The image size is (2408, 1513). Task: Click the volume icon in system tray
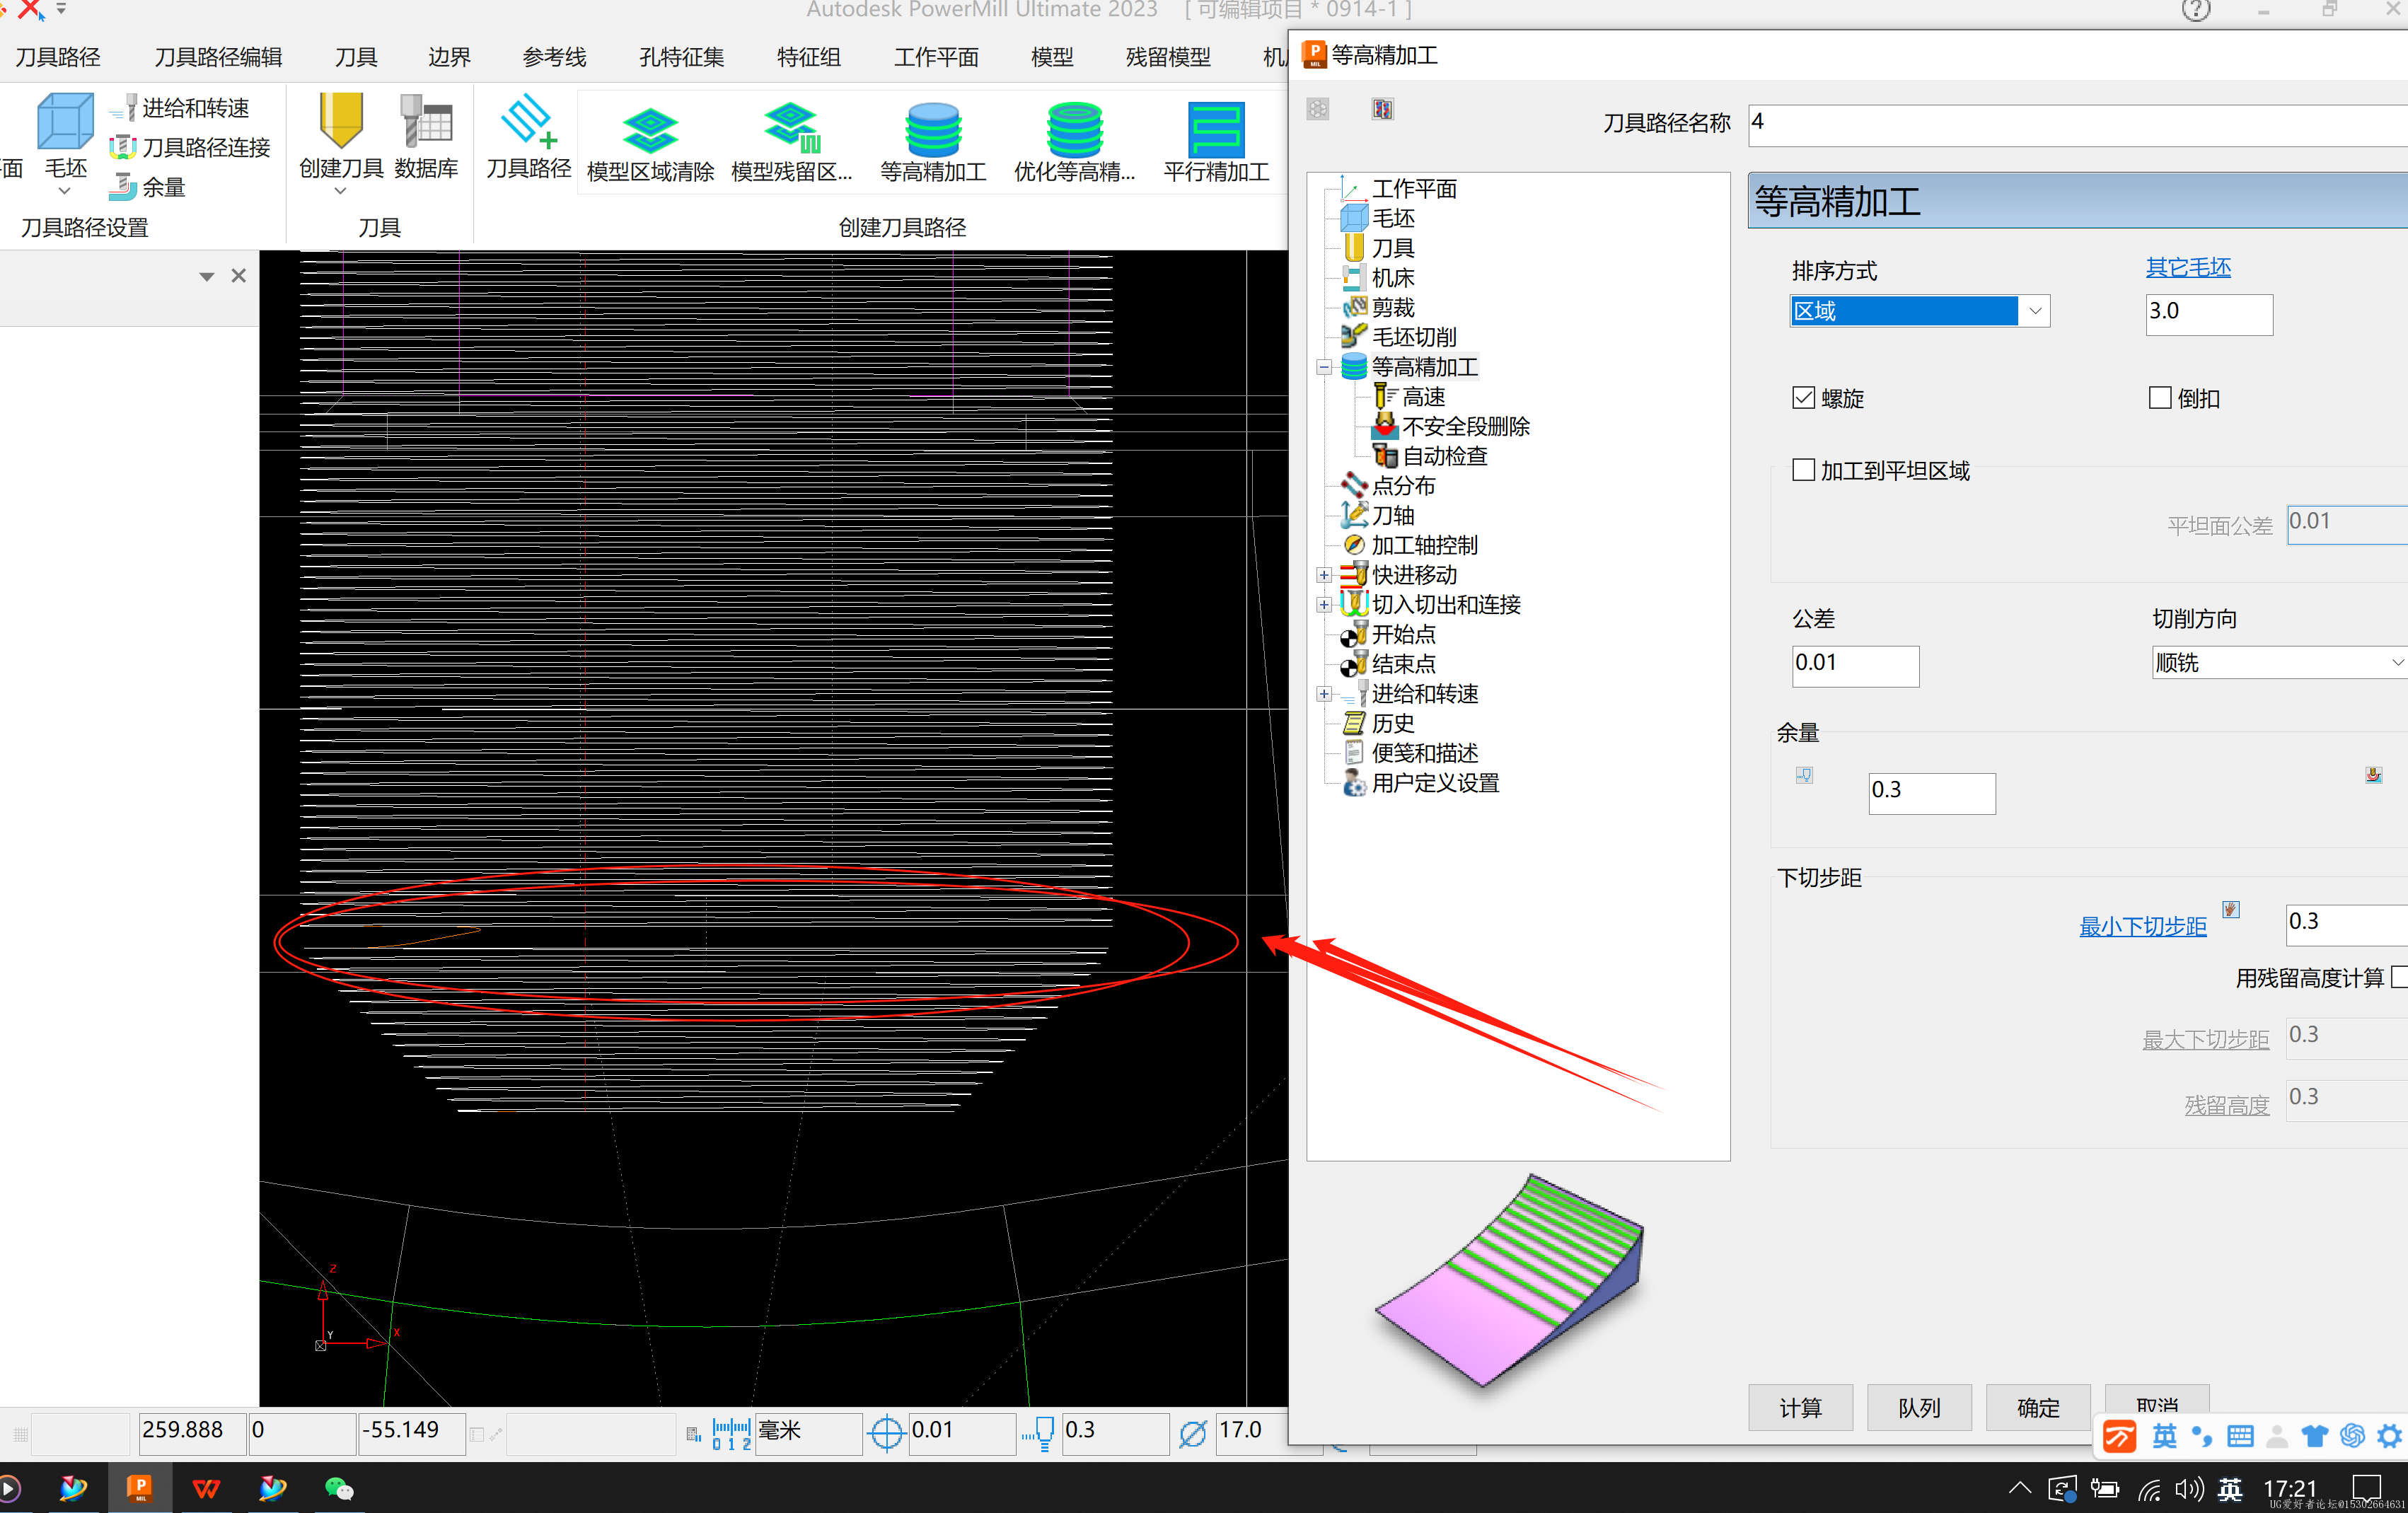coord(2188,1489)
